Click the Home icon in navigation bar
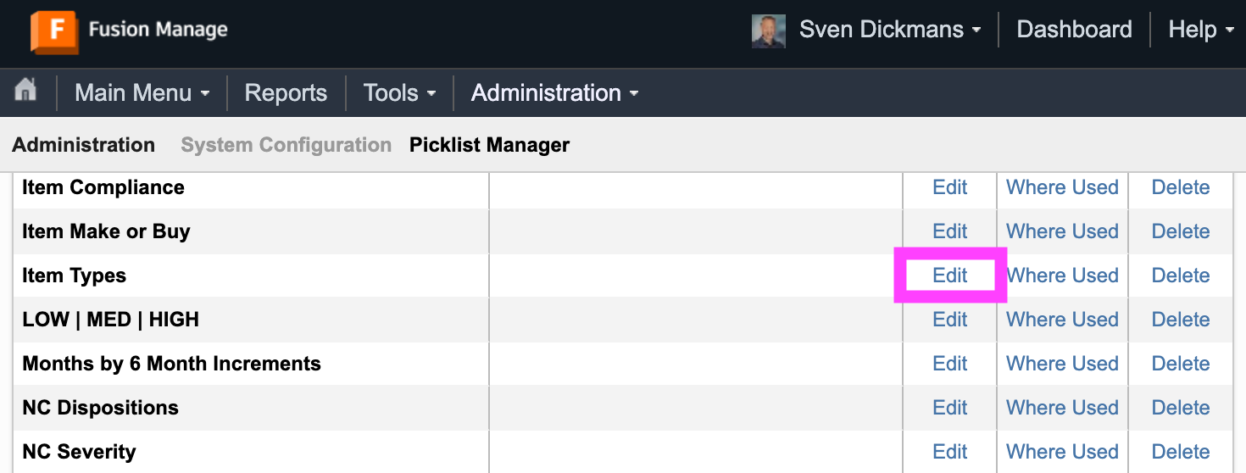1246x473 pixels. tap(26, 91)
